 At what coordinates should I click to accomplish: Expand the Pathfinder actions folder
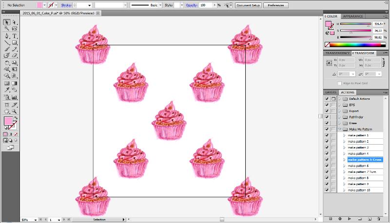pyautogui.click(x=339, y=117)
